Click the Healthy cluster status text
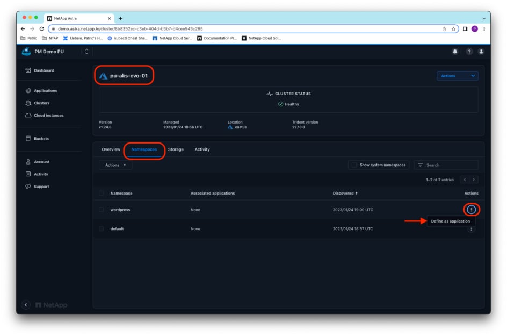Image resolution: width=507 pixels, height=336 pixels. [x=292, y=104]
